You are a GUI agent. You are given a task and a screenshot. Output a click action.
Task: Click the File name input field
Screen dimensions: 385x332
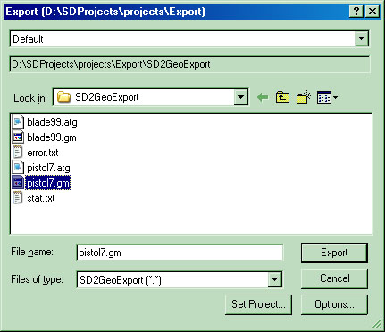point(180,253)
